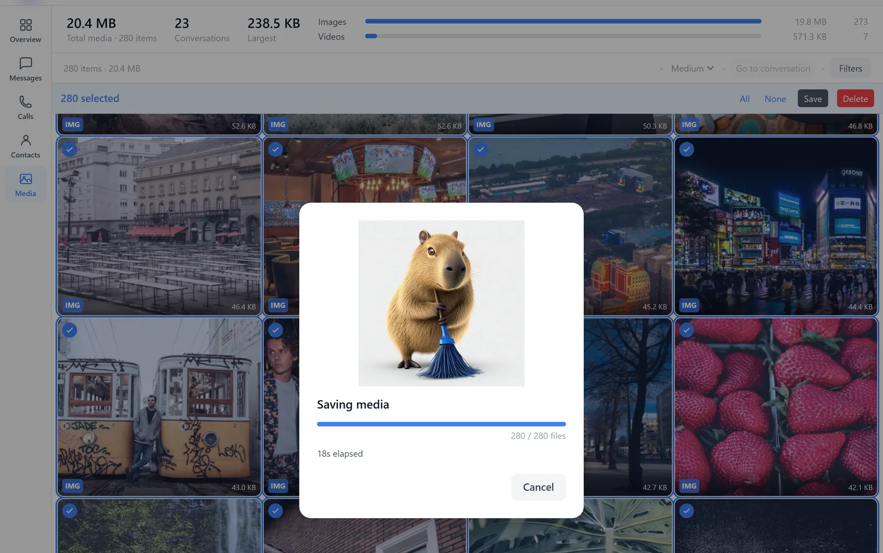Deselect the restaurant interior photo checkmark

[275, 150]
